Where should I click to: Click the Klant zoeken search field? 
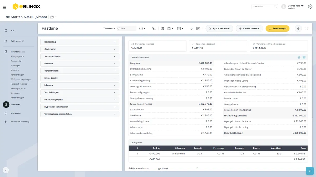(x=265, y=7)
